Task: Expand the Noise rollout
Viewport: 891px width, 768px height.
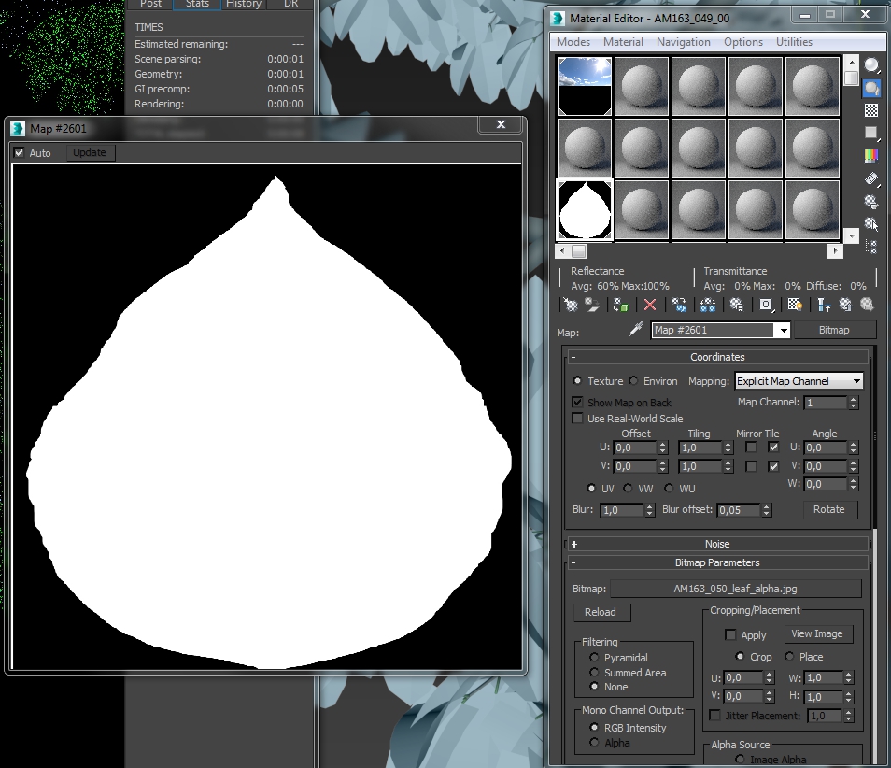Action: coord(717,544)
